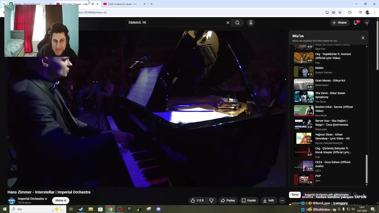Viewport: 379px width, 213px height.
Task: Dislike the video with thumbs down
Action: coord(211,201)
